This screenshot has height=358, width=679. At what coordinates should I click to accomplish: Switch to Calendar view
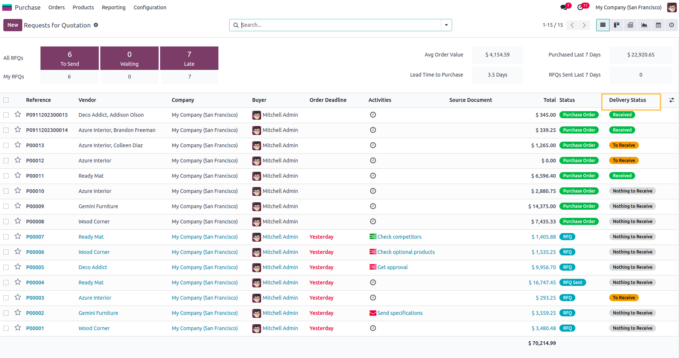click(x=658, y=25)
